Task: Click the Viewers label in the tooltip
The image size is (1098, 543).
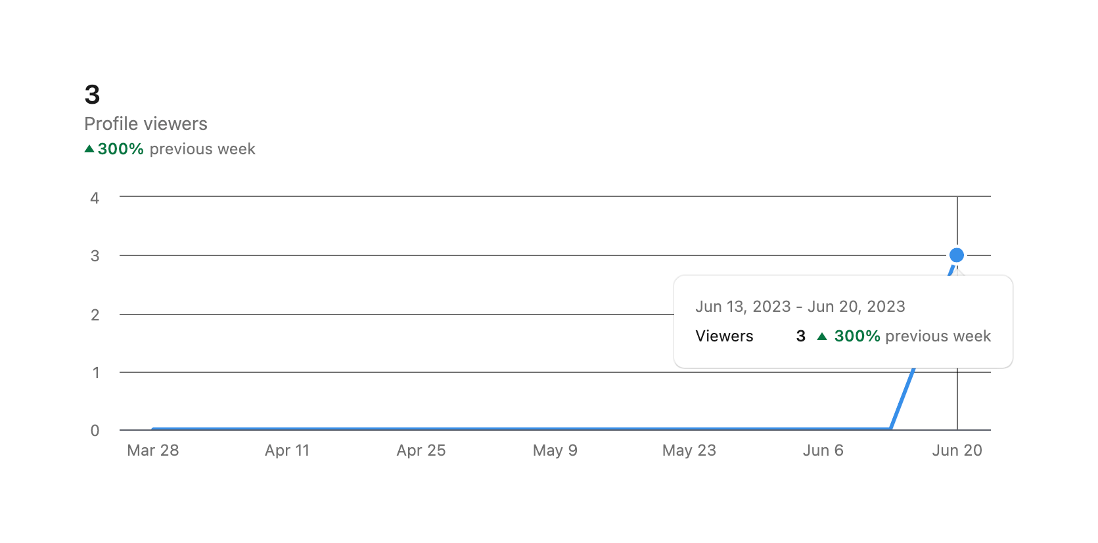Action: [x=724, y=336]
